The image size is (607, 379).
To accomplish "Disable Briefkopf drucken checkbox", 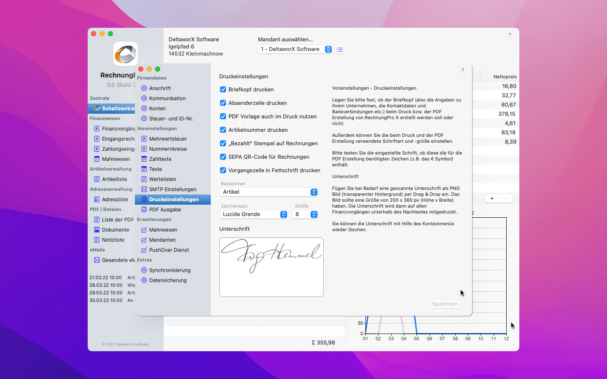I will (x=223, y=89).
